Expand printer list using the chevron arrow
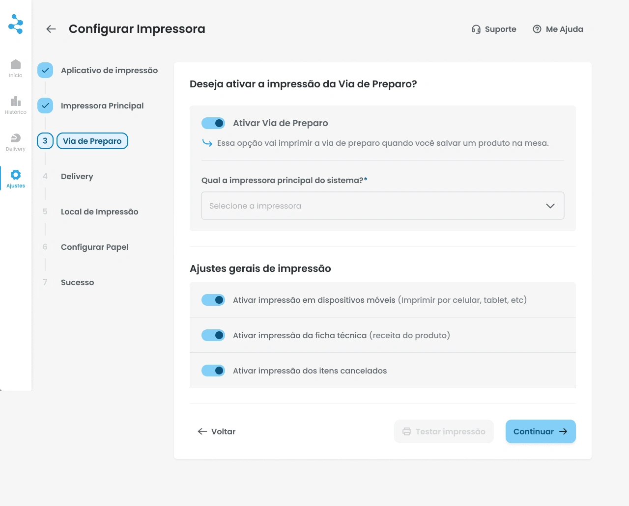 point(550,206)
